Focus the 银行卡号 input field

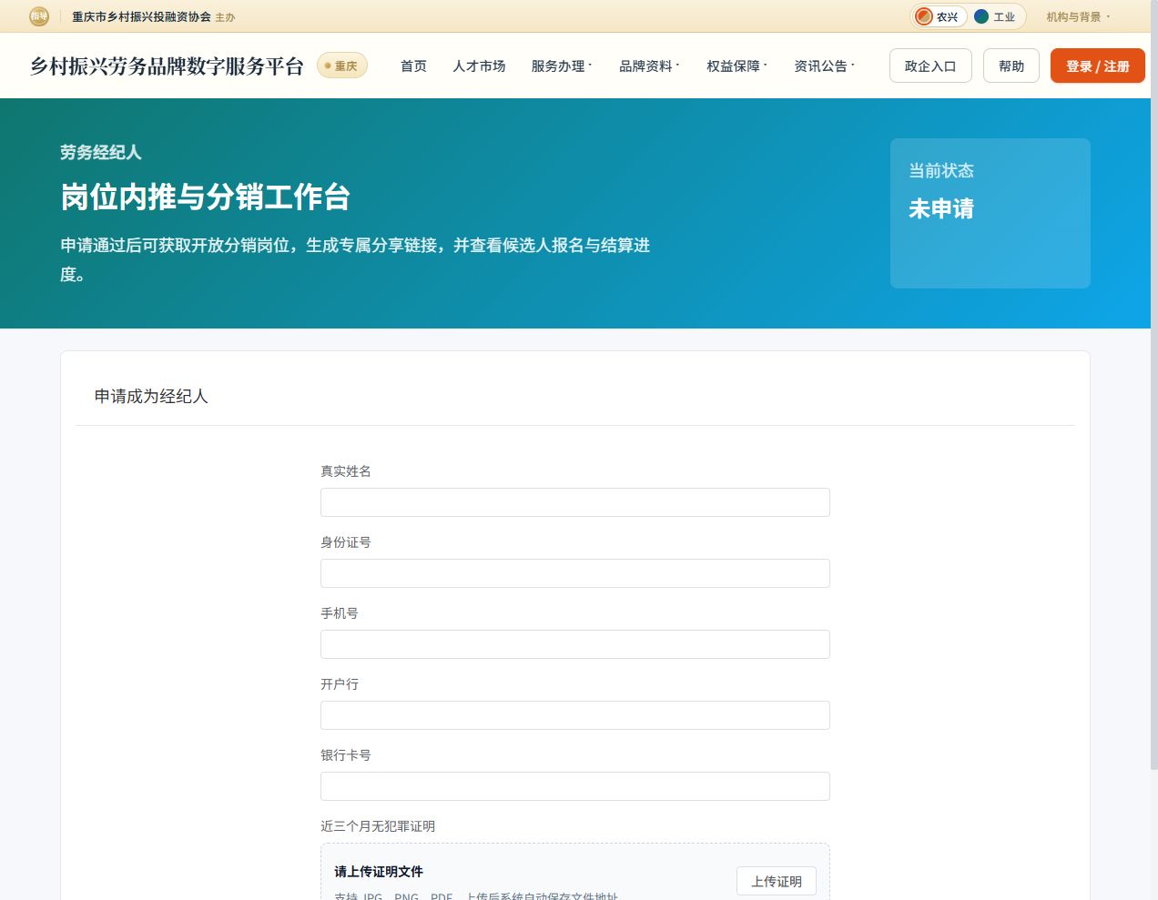click(x=575, y=786)
